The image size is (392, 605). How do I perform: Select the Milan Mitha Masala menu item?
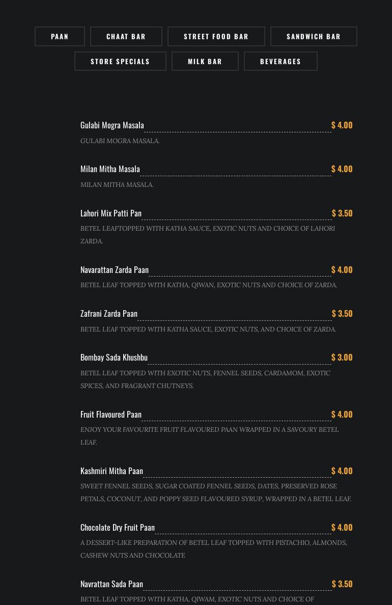(110, 169)
